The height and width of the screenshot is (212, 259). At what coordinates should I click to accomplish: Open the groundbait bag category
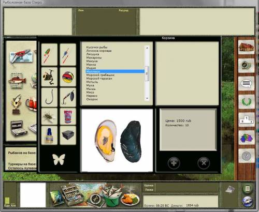click(68, 116)
